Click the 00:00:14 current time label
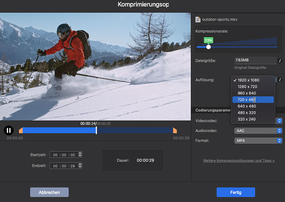Screen dimensions: 285x202 pyautogui.click(x=88, y=124)
